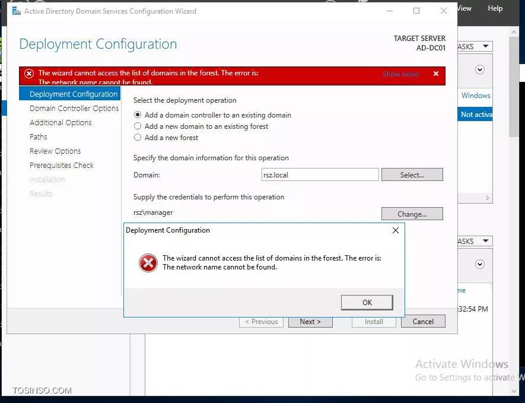Image resolution: width=525 pixels, height=403 pixels.
Task: Click the Change... credentials button
Action: [x=412, y=214]
